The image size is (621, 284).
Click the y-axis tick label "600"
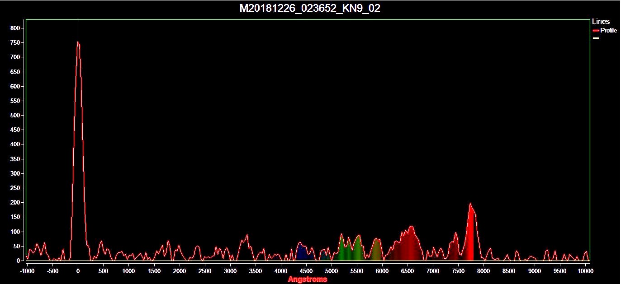tap(15, 86)
